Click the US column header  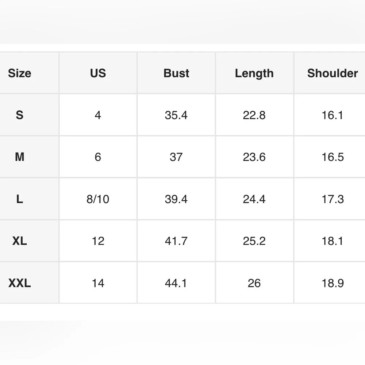coord(98,73)
